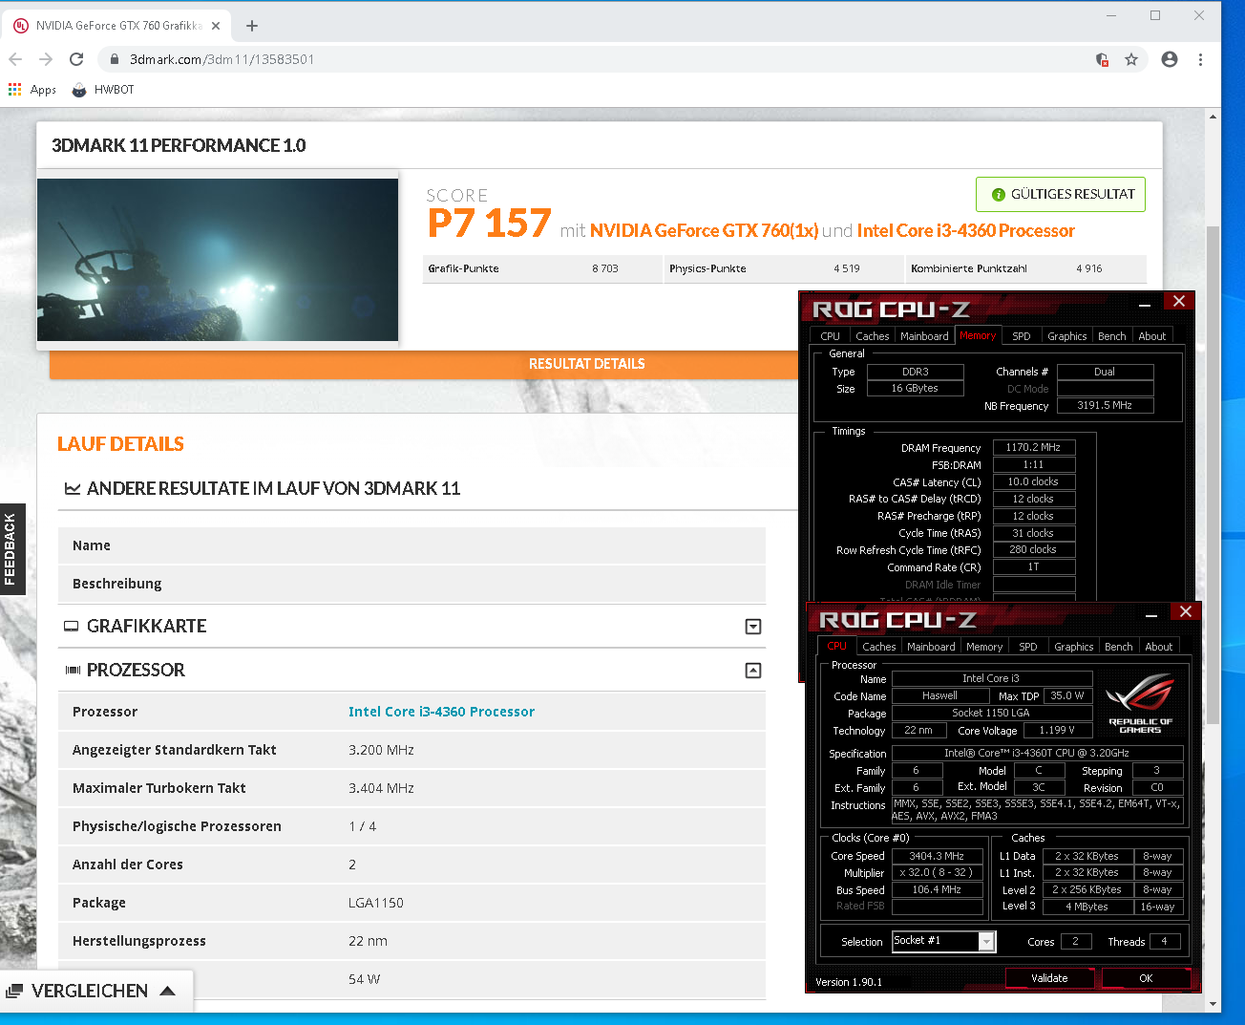1245x1025 pixels.
Task: Click the browser forward arrow
Action: click(46, 59)
